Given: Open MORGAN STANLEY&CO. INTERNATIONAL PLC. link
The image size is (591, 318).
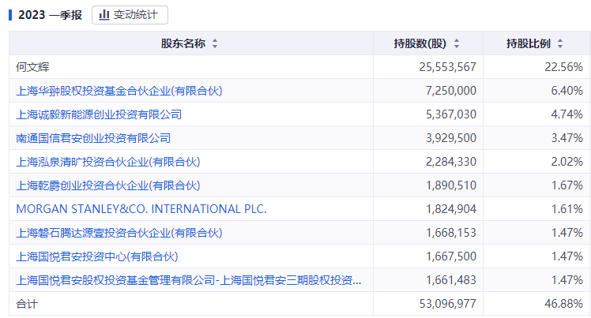Looking at the screenshot, I should click(x=141, y=209).
